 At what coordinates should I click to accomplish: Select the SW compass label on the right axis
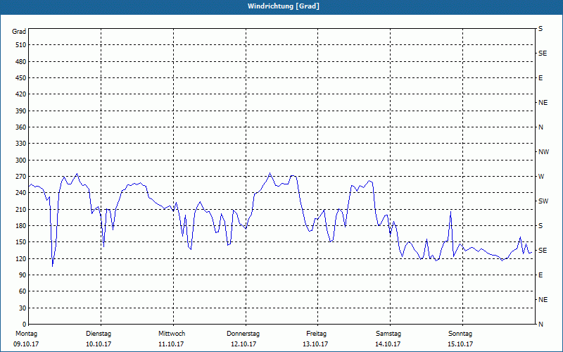pos(543,201)
